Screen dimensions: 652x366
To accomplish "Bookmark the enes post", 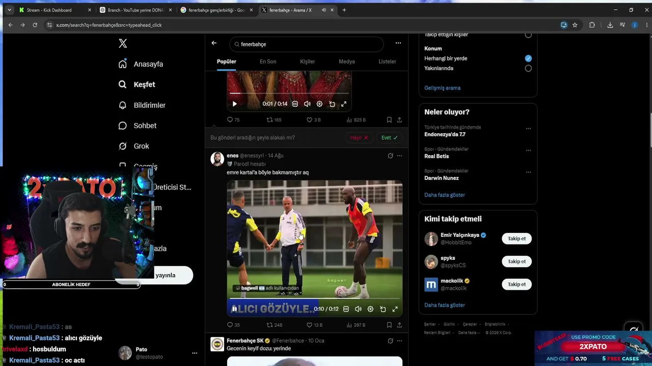I will pyautogui.click(x=389, y=325).
